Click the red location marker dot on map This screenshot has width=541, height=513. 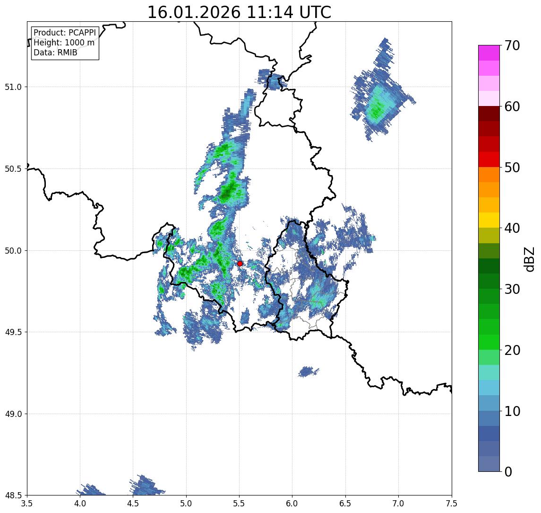(x=240, y=264)
